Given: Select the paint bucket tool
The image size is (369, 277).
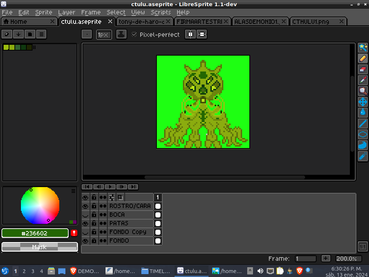Looking at the screenshot, I should tap(362, 113).
